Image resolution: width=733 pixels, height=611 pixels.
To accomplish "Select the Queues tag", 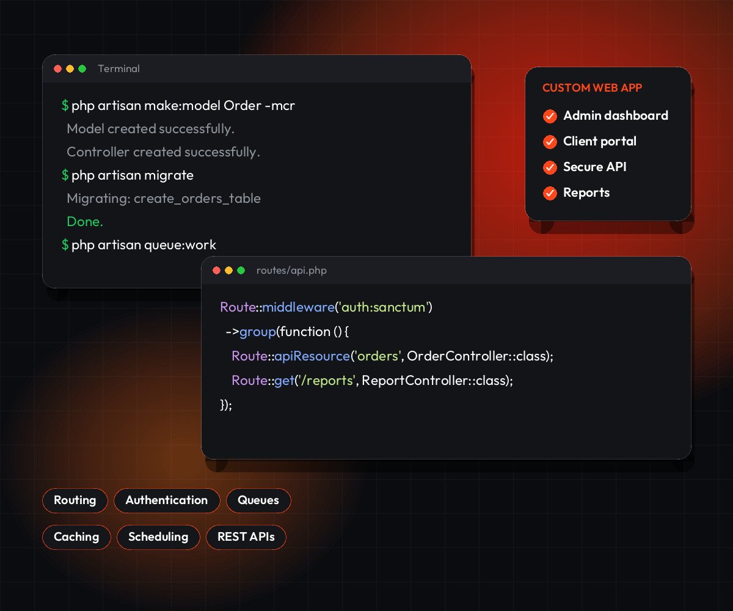I will [x=258, y=500].
